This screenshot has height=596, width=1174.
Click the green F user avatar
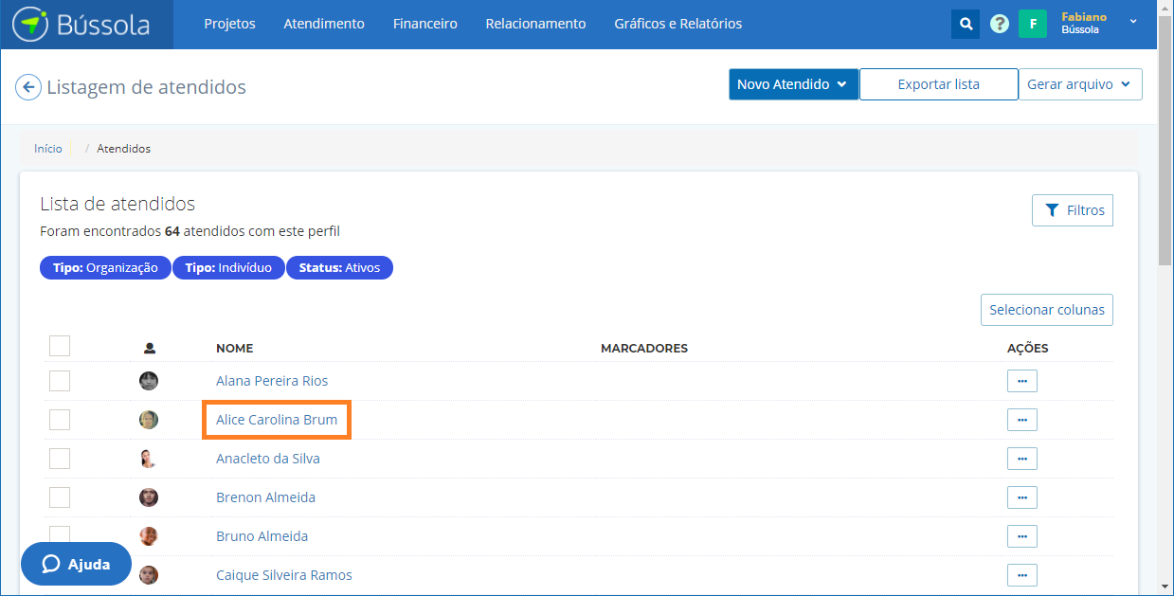[x=1033, y=24]
